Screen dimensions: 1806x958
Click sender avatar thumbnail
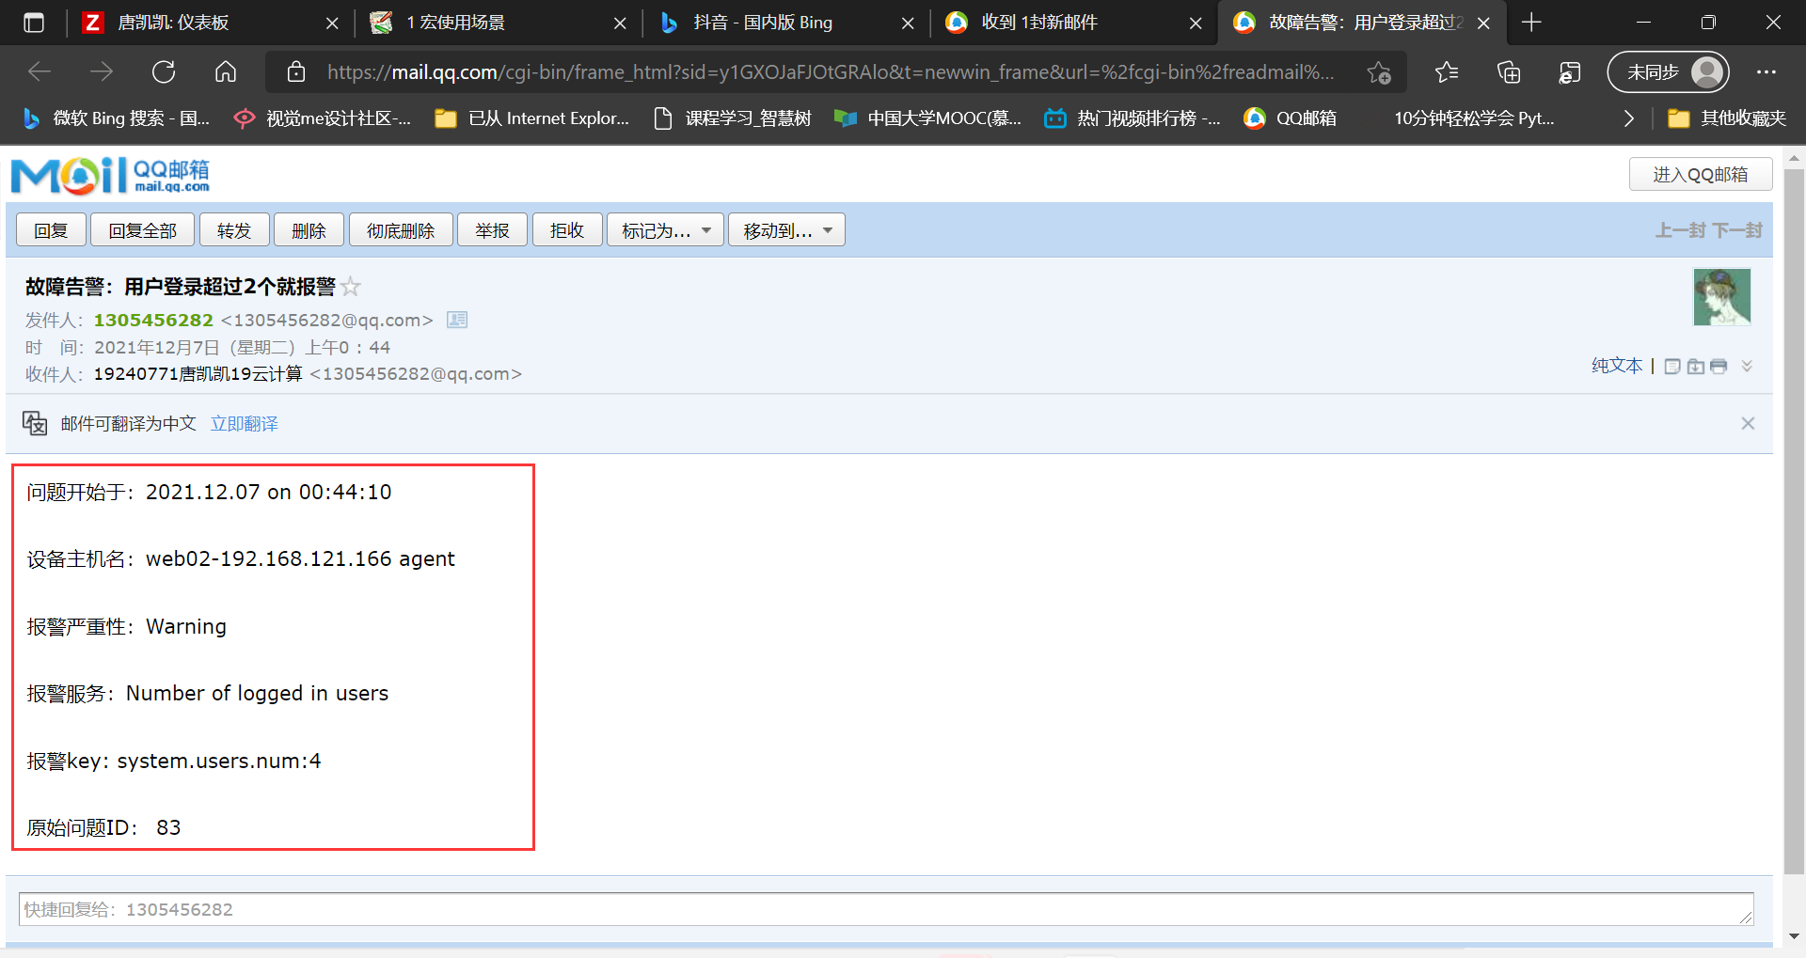[1722, 296]
